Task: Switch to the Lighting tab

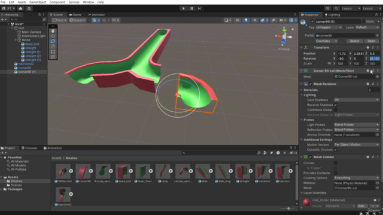Action: [333, 15]
